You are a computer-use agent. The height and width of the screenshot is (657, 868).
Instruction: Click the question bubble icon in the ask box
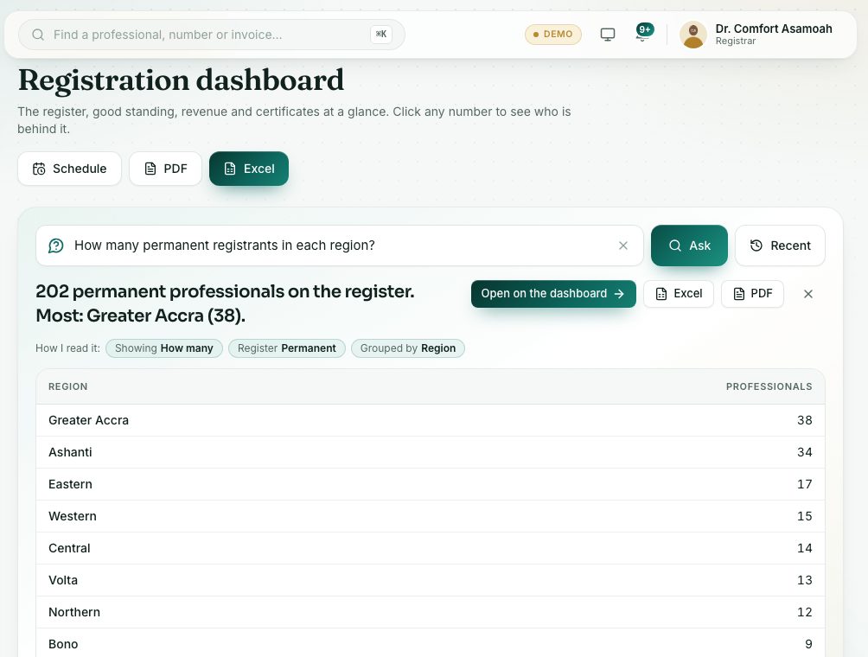(56, 246)
